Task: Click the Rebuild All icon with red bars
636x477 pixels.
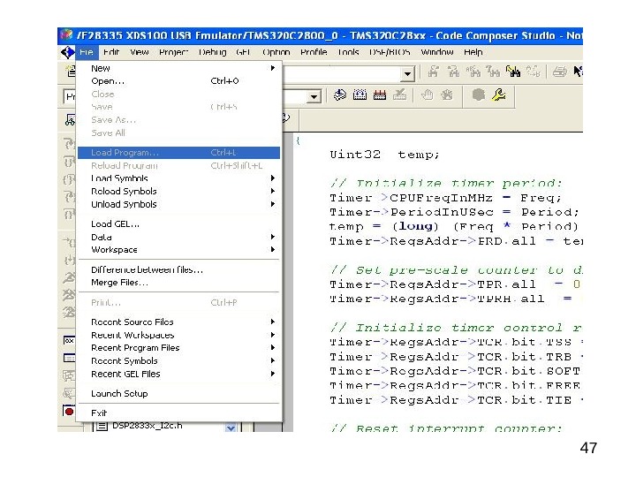Action: click(x=380, y=95)
